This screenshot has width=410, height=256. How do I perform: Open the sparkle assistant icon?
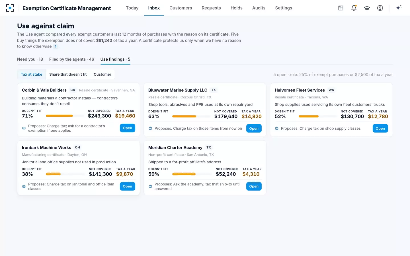point(399,8)
